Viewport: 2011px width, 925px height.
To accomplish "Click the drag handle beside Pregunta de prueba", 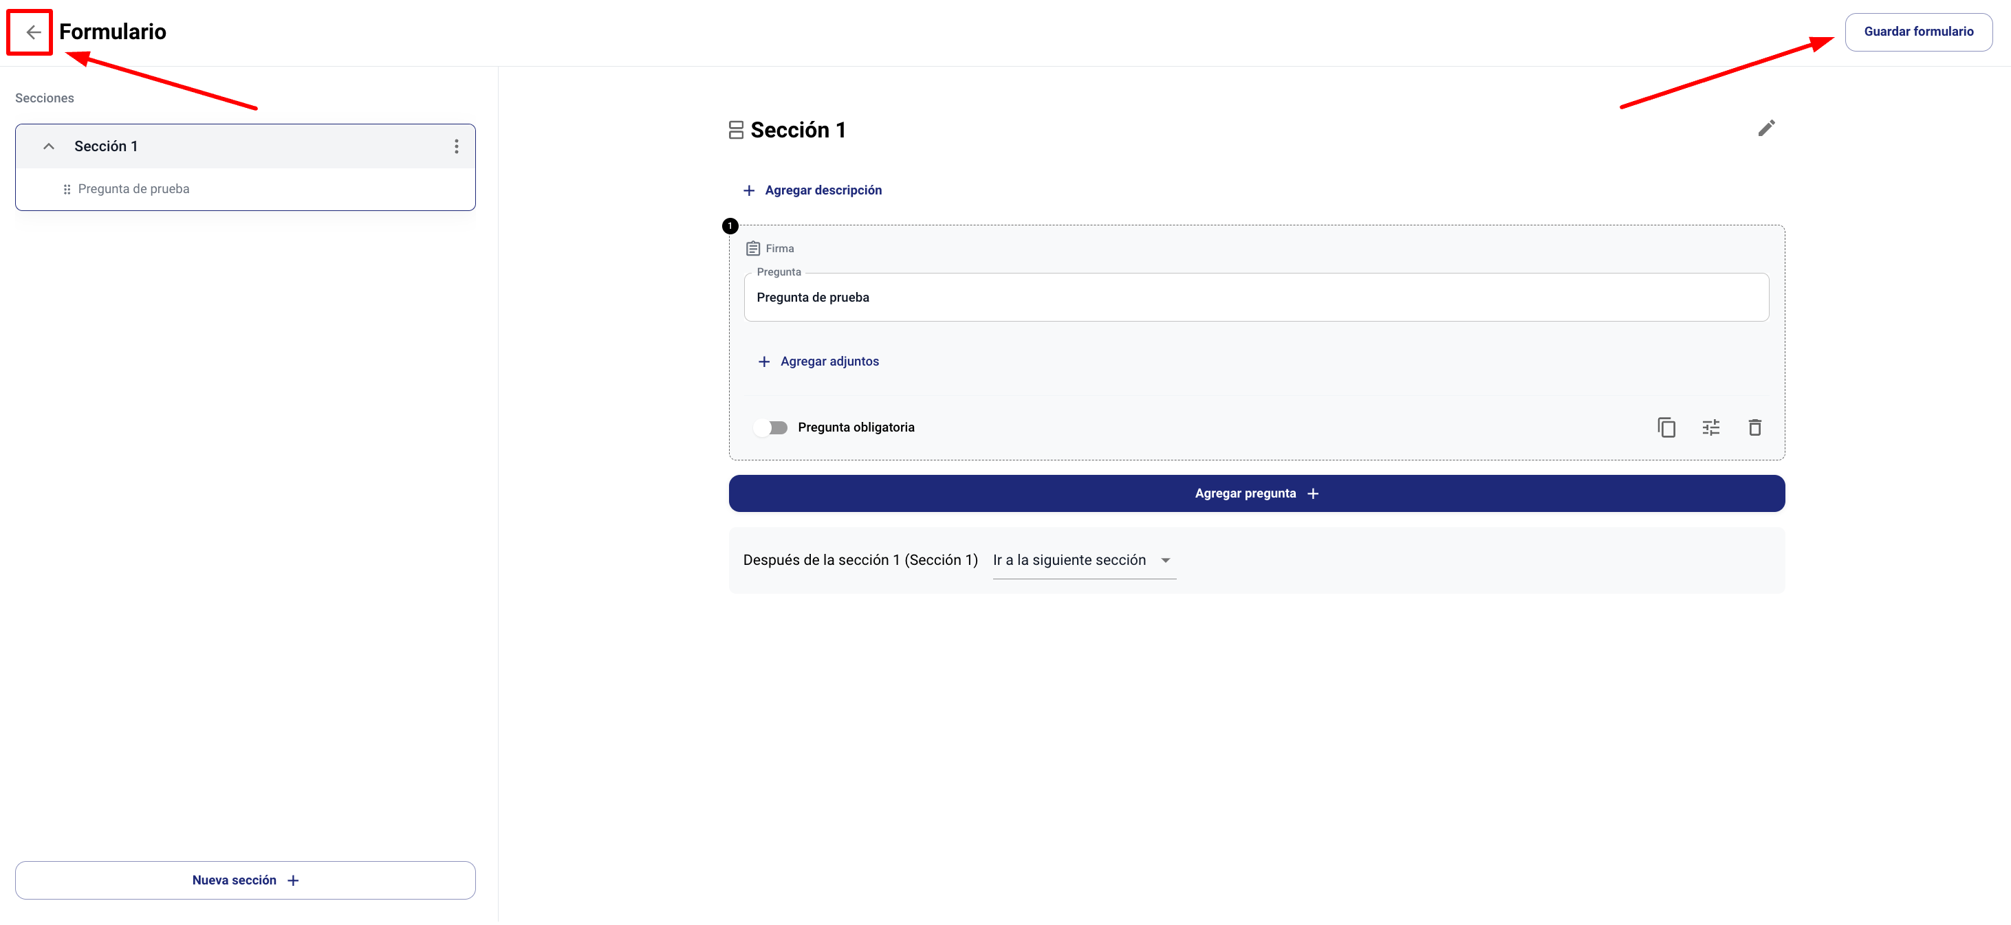I will [67, 190].
